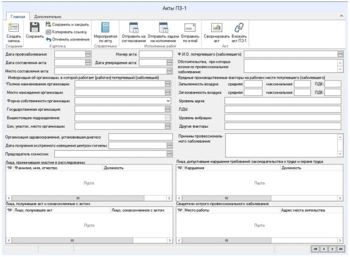The height and width of the screenshot is (257, 350).
Task: Open date picker for Дата утверждения акта
Action: point(170,62)
